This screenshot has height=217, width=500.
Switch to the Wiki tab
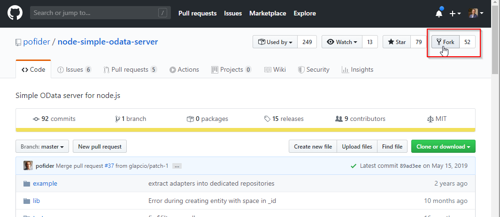point(275,69)
